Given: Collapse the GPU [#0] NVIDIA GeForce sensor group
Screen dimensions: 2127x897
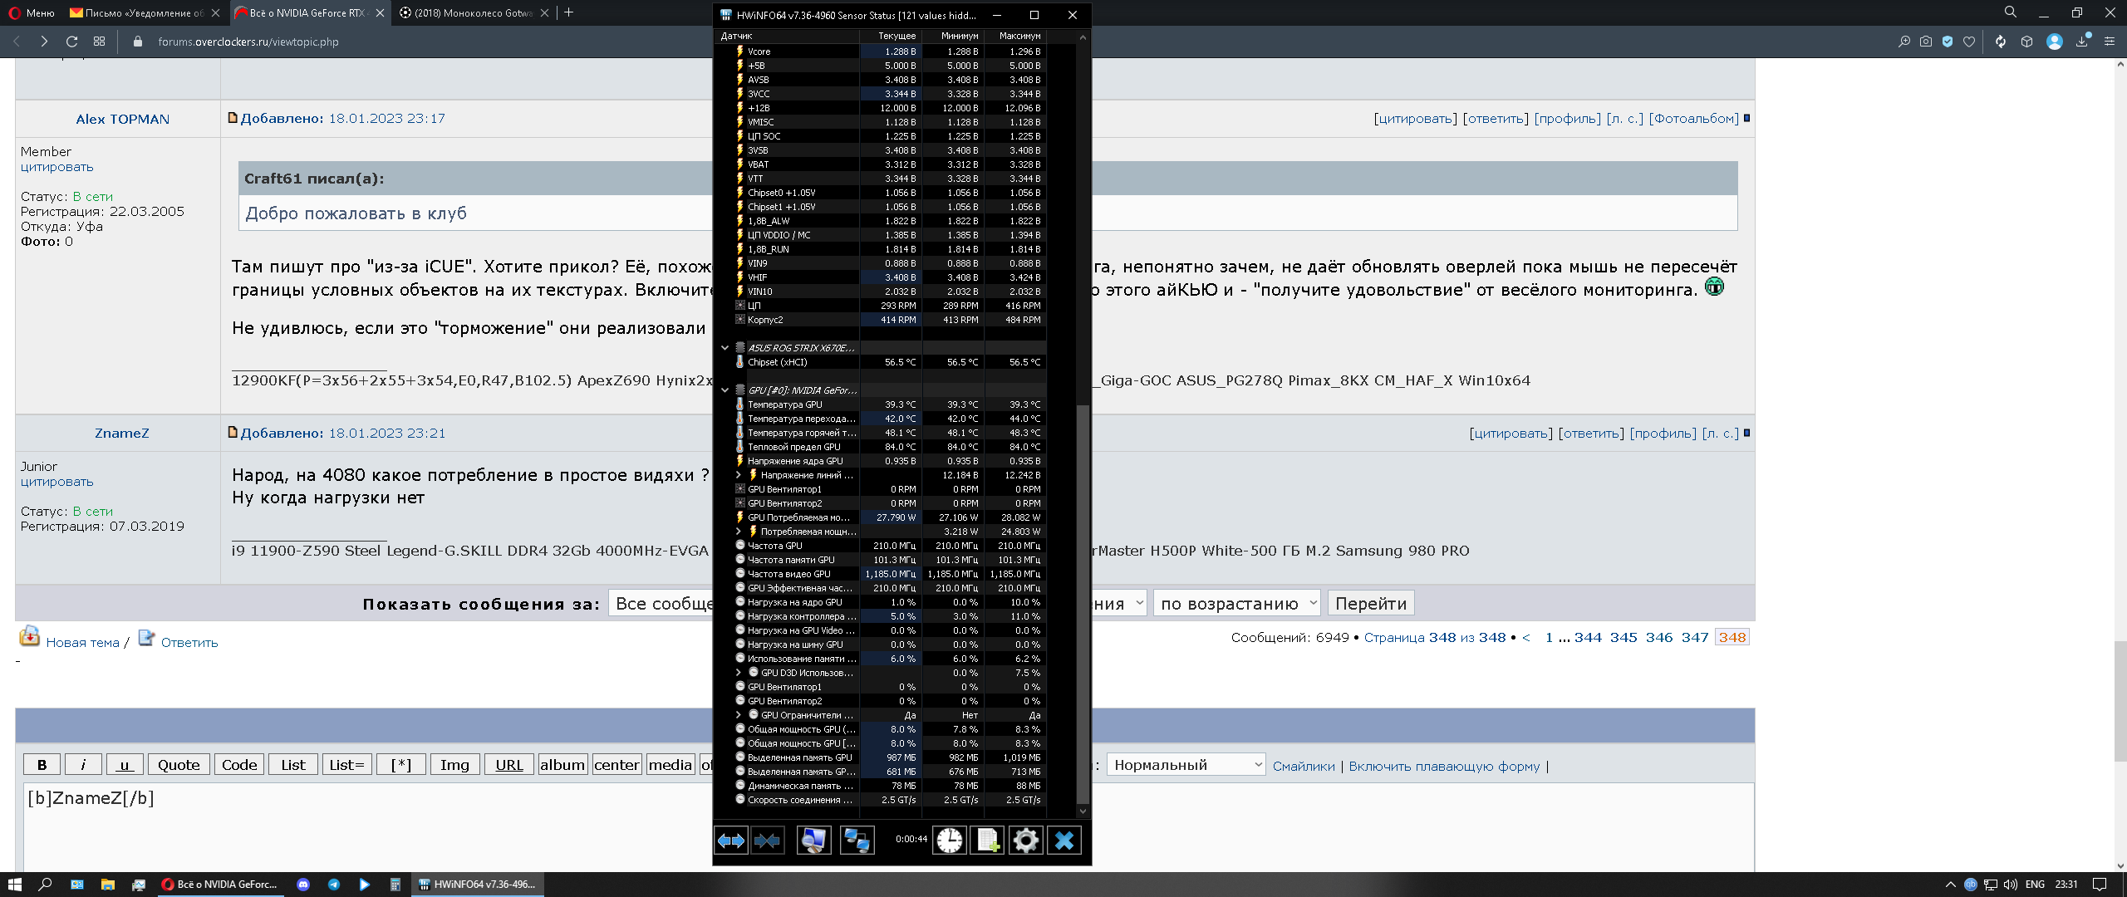Looking at the screenshot, I should point(725,390).
